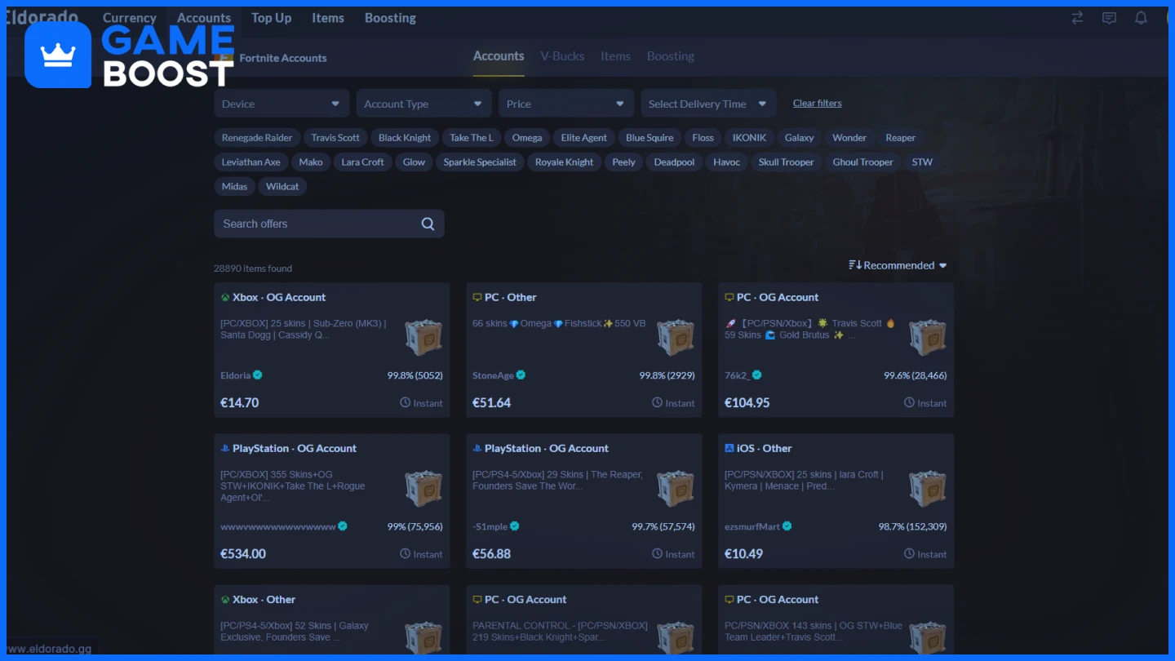Switch to the Items tab beside V-Bucks

615,56
